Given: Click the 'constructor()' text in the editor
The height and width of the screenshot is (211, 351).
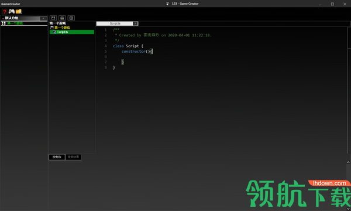Looking at the screenshot, I should (136, 52).
